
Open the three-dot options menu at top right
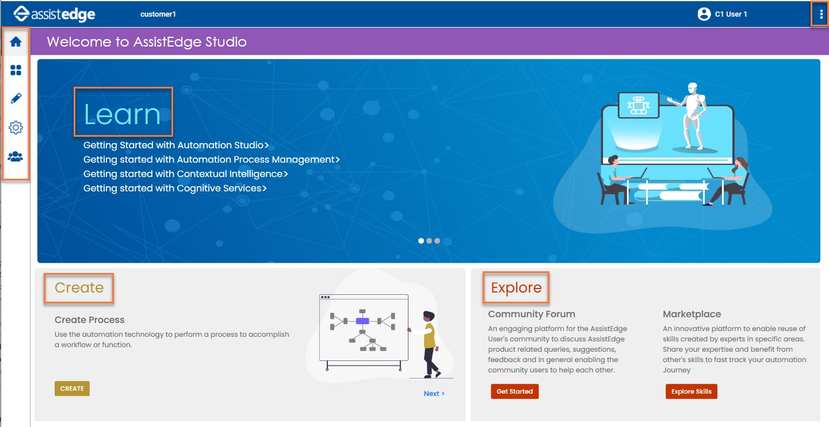[x=820, y=14]
